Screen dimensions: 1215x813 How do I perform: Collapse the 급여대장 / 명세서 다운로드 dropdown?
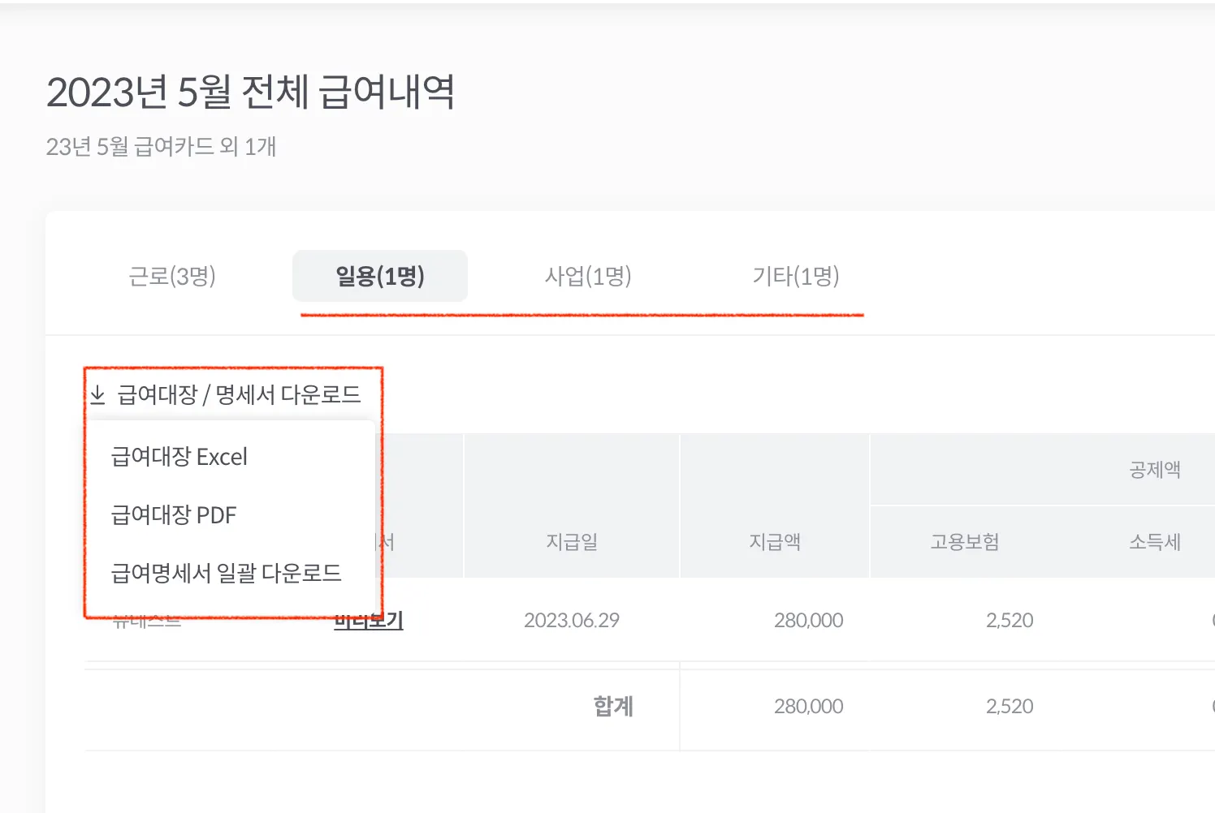click(239, 395)
